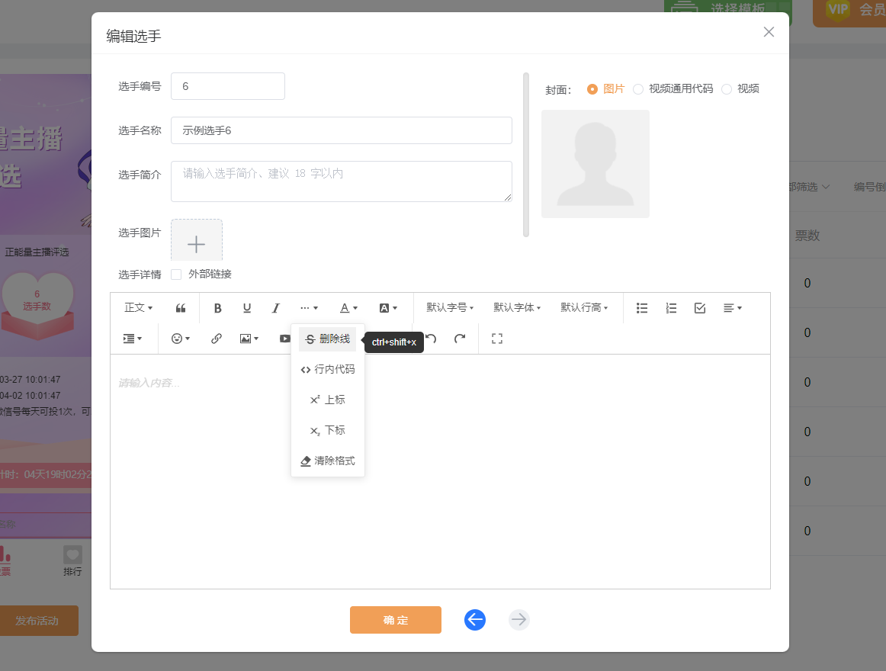Open the 默认行高 line height dropdown
This screenshot has height=671, width=886.
[584, 308]
